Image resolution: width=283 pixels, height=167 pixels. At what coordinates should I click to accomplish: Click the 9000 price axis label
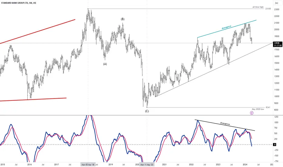point(277,103)
